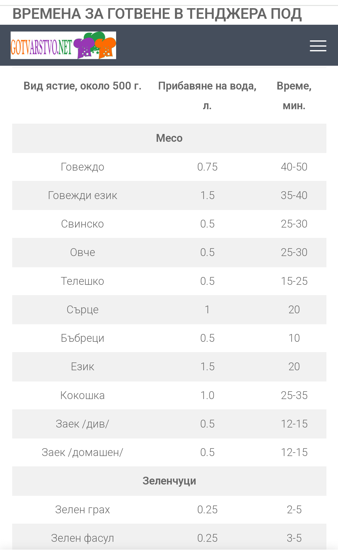
Task: Click the Gotvarstvo.net logo
Action: click(63, 45)
